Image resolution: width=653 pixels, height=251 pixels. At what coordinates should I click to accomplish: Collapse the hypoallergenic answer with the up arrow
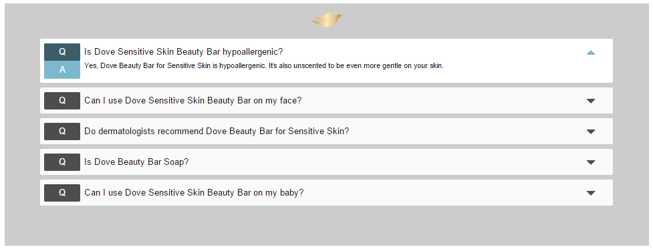[591, 53]
